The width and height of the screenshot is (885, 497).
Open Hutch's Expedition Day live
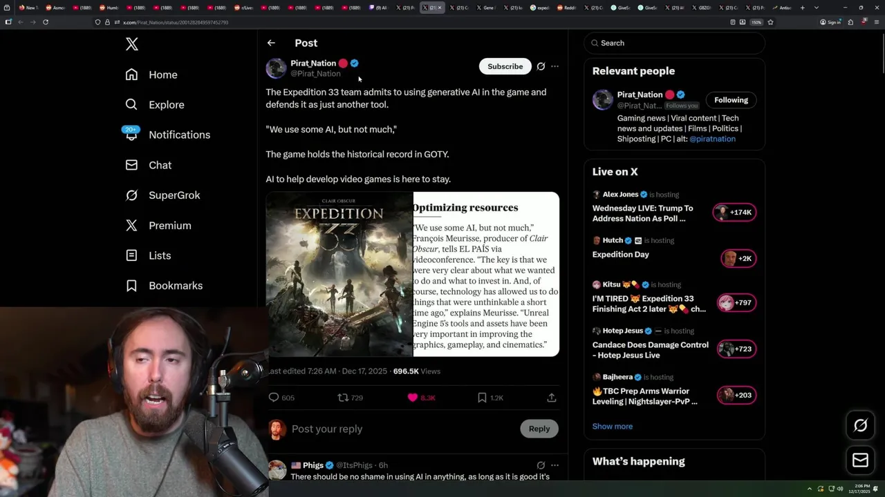click(x=620, y=255)
